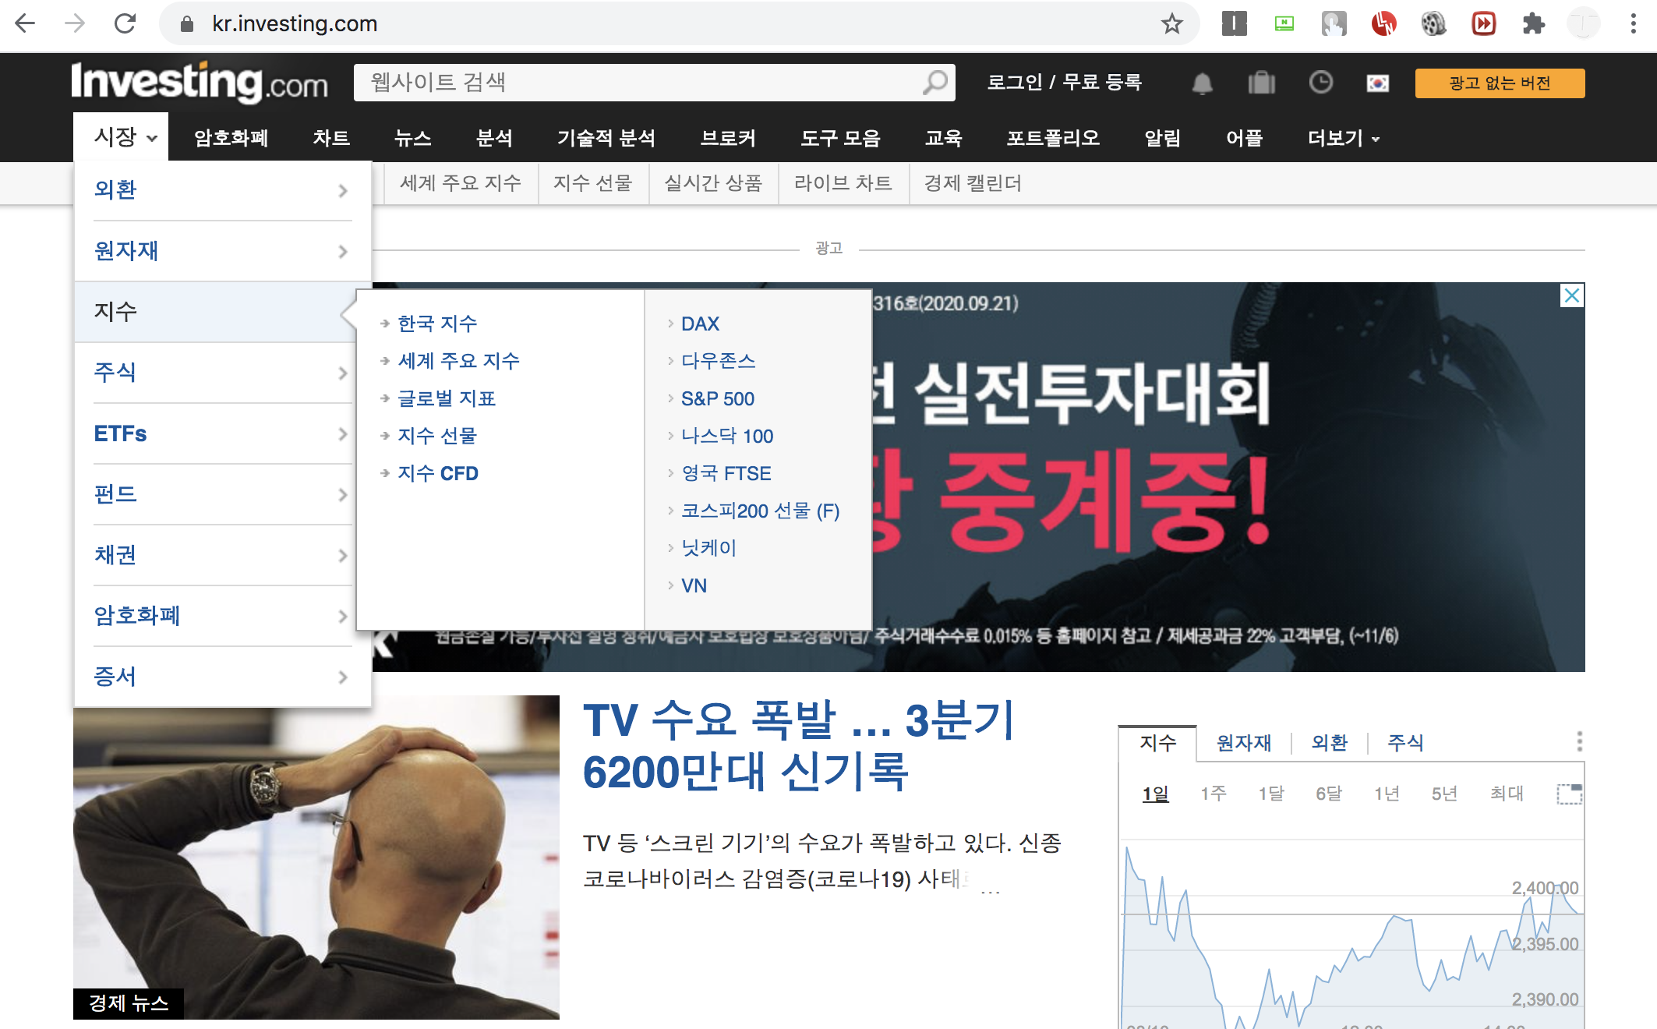Expand the 외환 submenu arrow
The height and width of the screenshot is (1029, 1657).
343,190
